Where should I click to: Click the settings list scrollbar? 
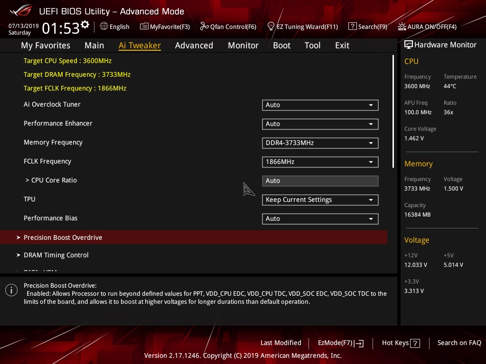tap(393, 111)
